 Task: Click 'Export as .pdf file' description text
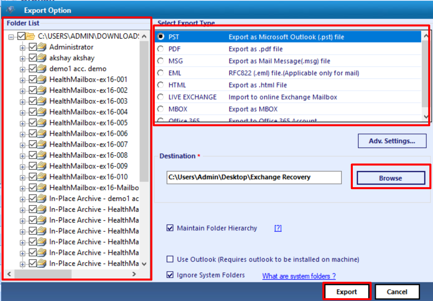click(x=255, y=49)
